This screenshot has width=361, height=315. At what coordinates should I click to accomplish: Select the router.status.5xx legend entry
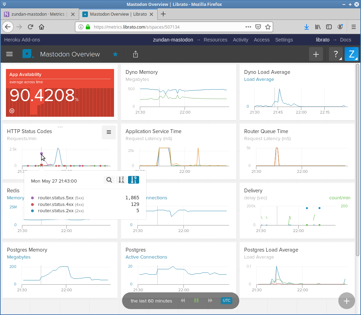[x=85, y=198]
